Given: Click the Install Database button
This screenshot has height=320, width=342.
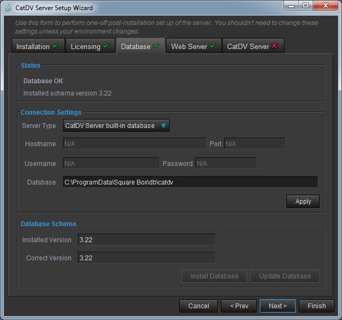Looking at the screenshot, I should 214,276.
